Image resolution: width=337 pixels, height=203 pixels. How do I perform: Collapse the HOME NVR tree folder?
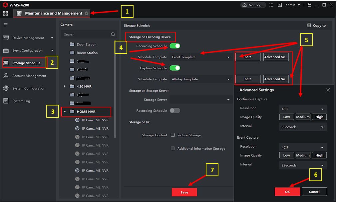65,112
